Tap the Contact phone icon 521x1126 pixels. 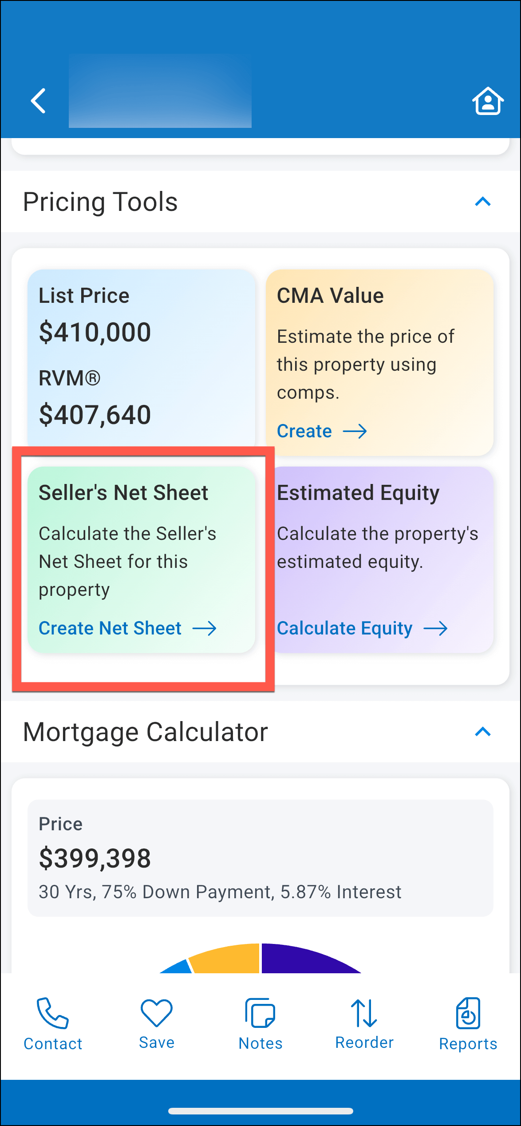click(53, 1013)
